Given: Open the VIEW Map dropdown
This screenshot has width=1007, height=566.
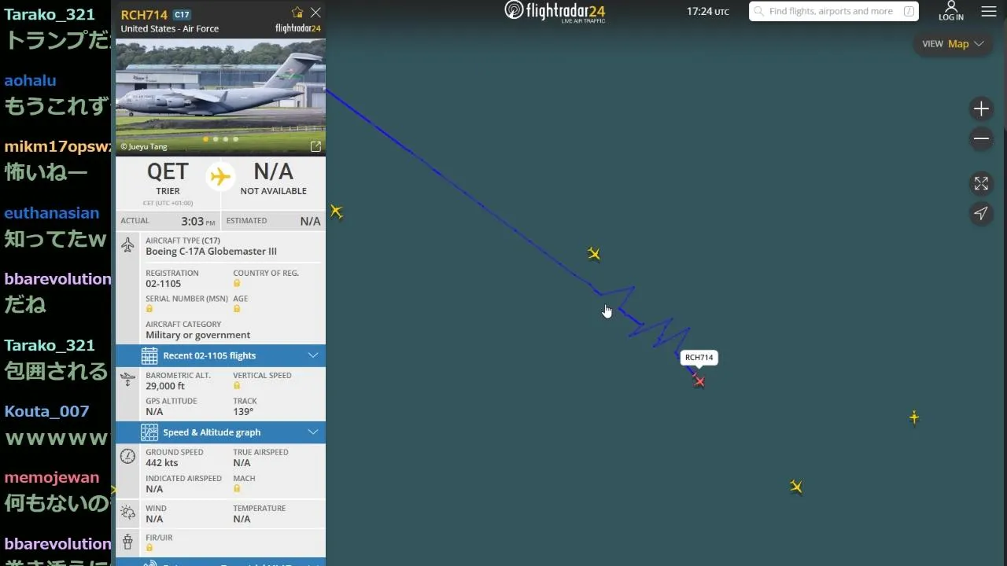Looking at the screenshot, I should pyautogui.click(x=953, y=44).
